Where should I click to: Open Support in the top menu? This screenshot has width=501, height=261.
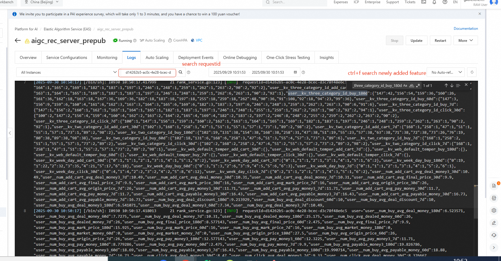(392, 2)
